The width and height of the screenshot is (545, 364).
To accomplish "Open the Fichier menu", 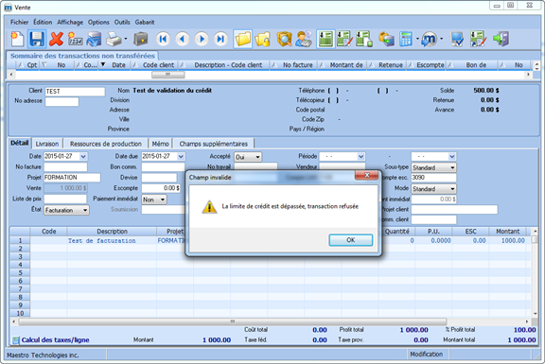I will pos(19,23).
